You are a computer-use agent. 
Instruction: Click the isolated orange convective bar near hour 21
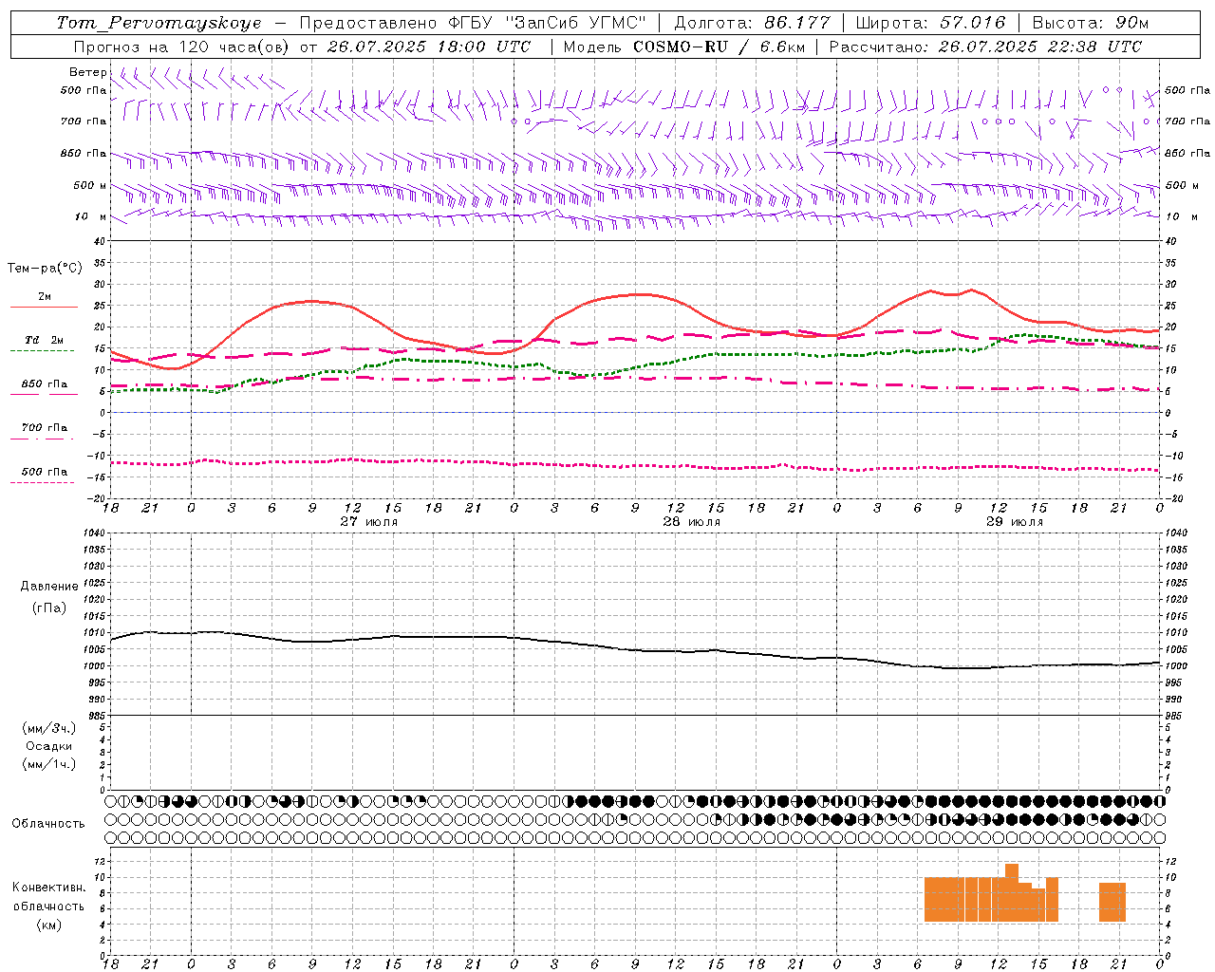coord(1112,903)
